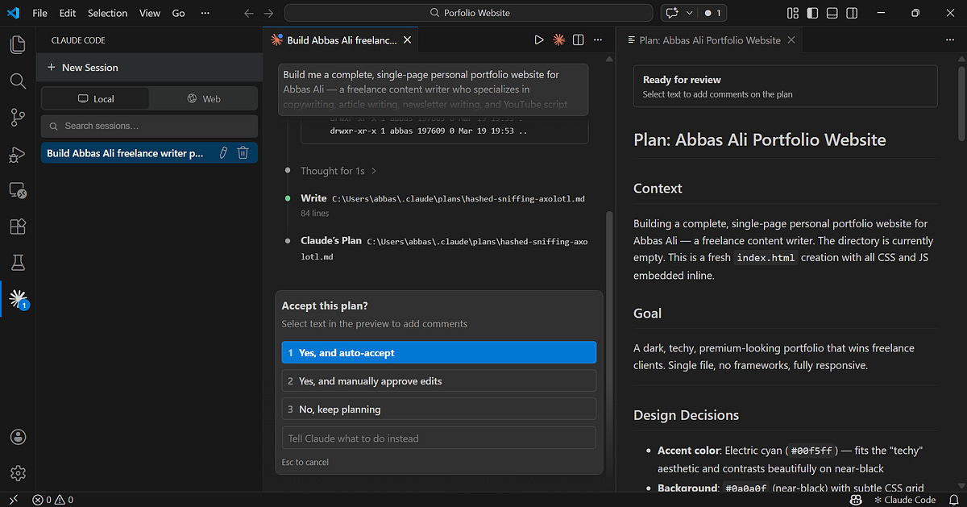Open the Source Control view
The image size is (967, 507).
[18, 118]
